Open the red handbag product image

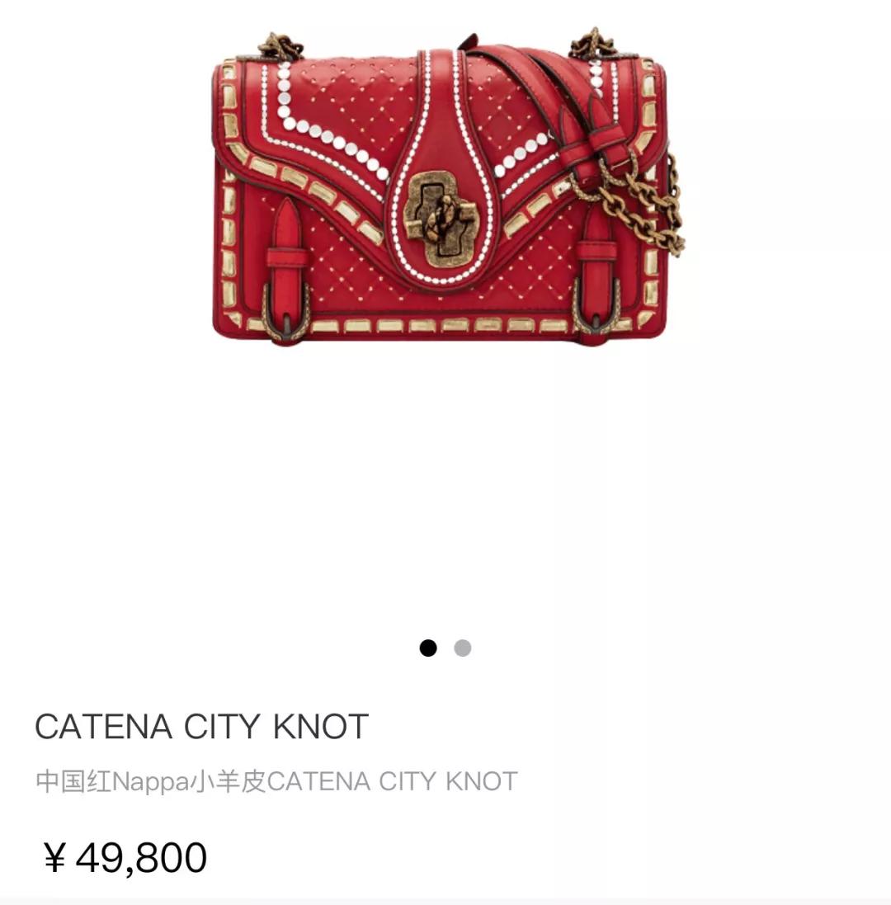[448, 186]
